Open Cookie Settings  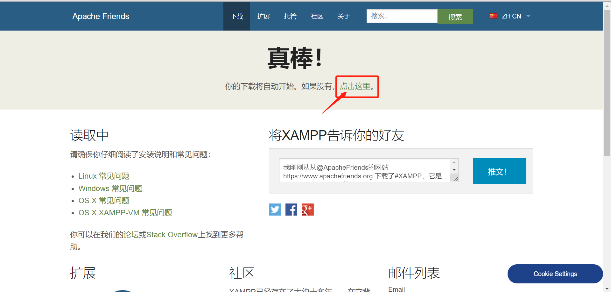pos(555,274)
